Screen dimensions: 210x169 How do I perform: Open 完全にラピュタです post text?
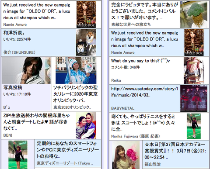tap(145, 11)
